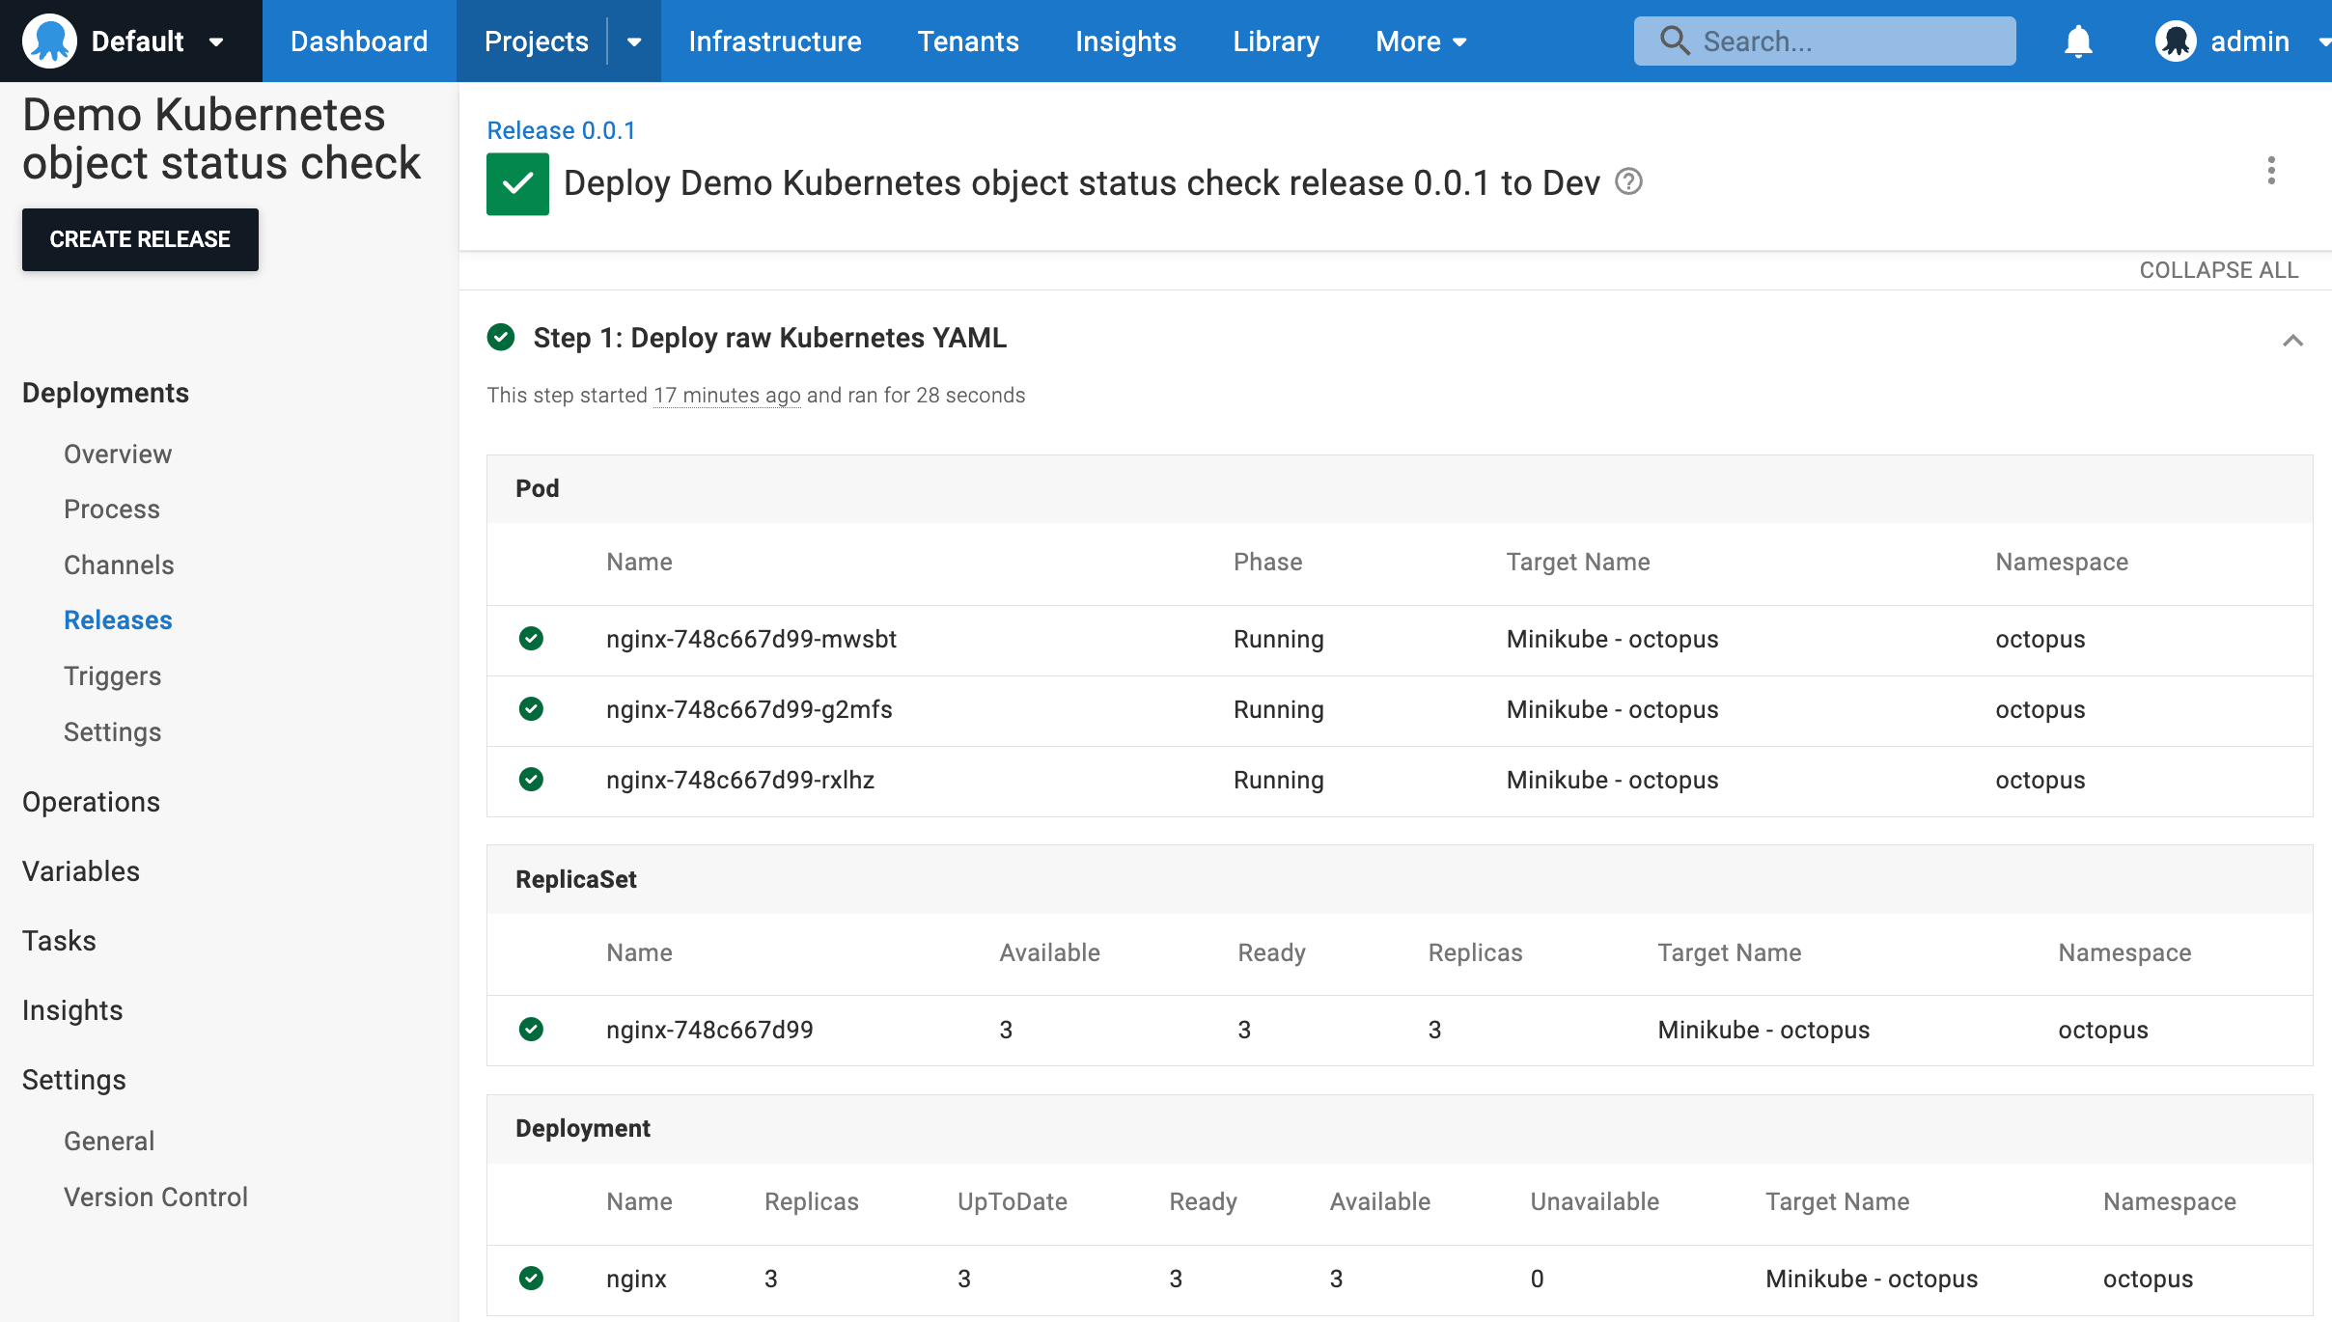
Task: Open the overflow three-dots menu
Action: [2273, 170]
